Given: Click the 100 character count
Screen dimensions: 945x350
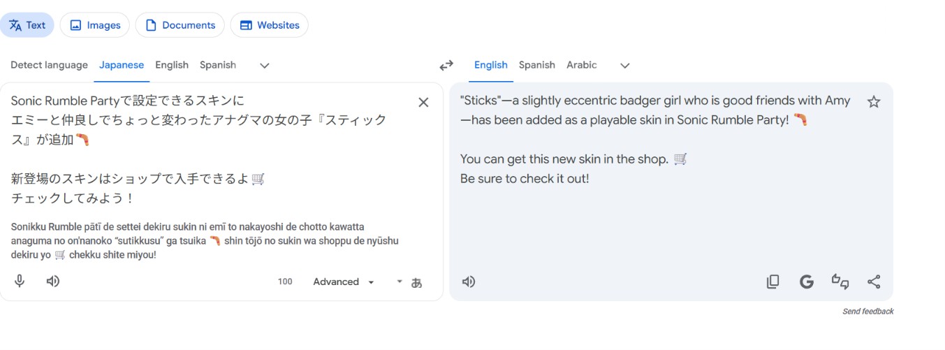Looking at the screenshot, I should 285,282.
